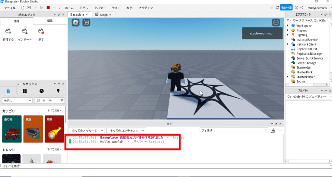Switch to the 編集 terrain editor tab
The height and width of the screenshot is (177, 332).
[50, 21]
